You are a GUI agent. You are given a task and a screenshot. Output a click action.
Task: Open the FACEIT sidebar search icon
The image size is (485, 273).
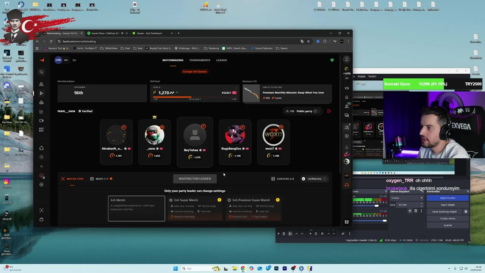click(41, 72)
